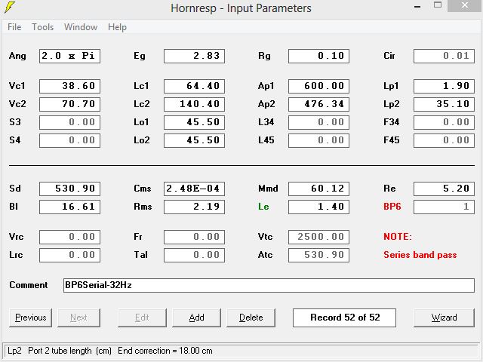Click the Vrc input field
This screenshot has height=362, width=483.
point(69,237)
